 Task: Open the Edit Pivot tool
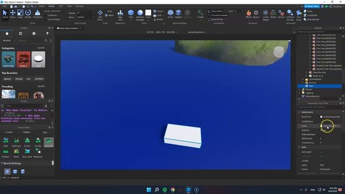click(100, 15)
